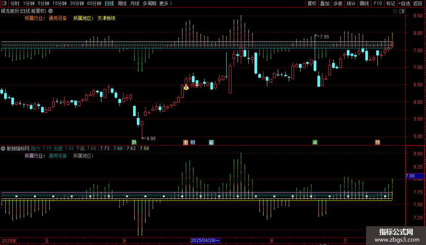Activate the 画线 drawing tools
Image resolution: width=426 pixels, height=245 pixels.
364,3
